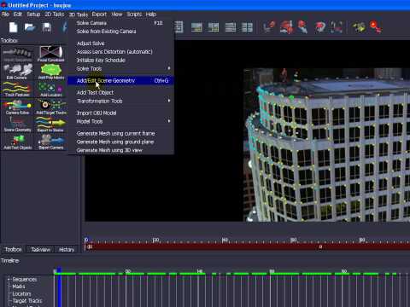Screen dimensions: 410x307
Task: Click the building footage in the viewport
Action: (x=327, y=145)
